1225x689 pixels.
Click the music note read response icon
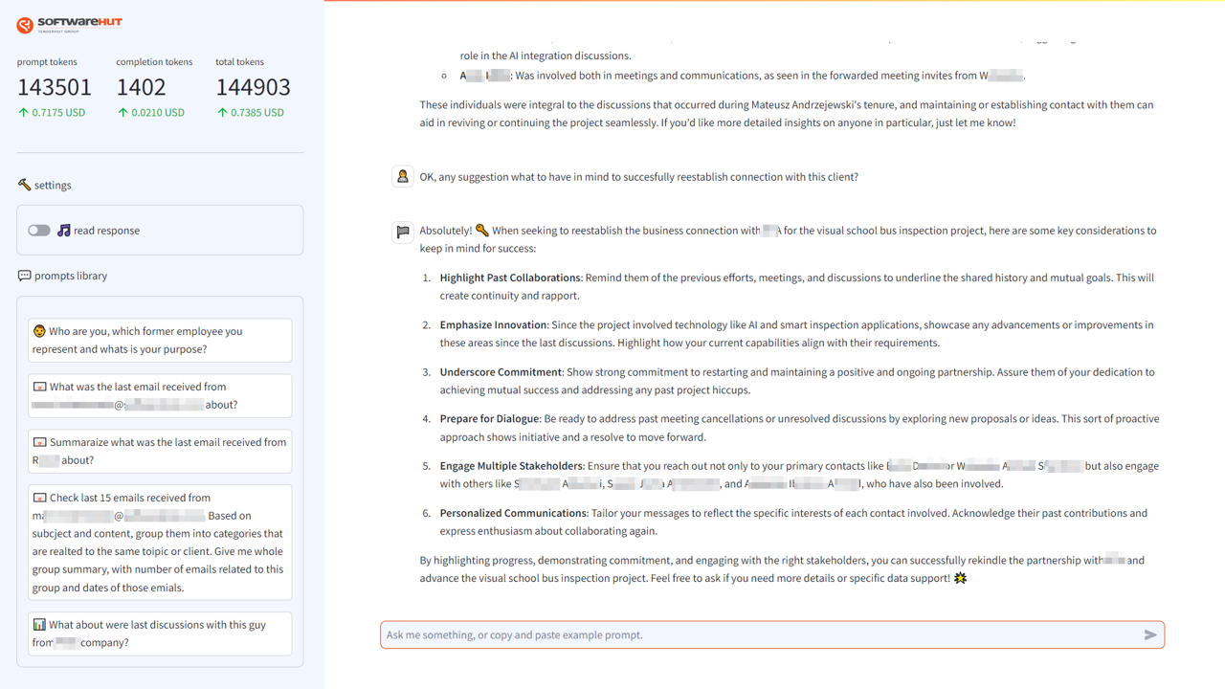pyautogui.click(x=63, y=230)
